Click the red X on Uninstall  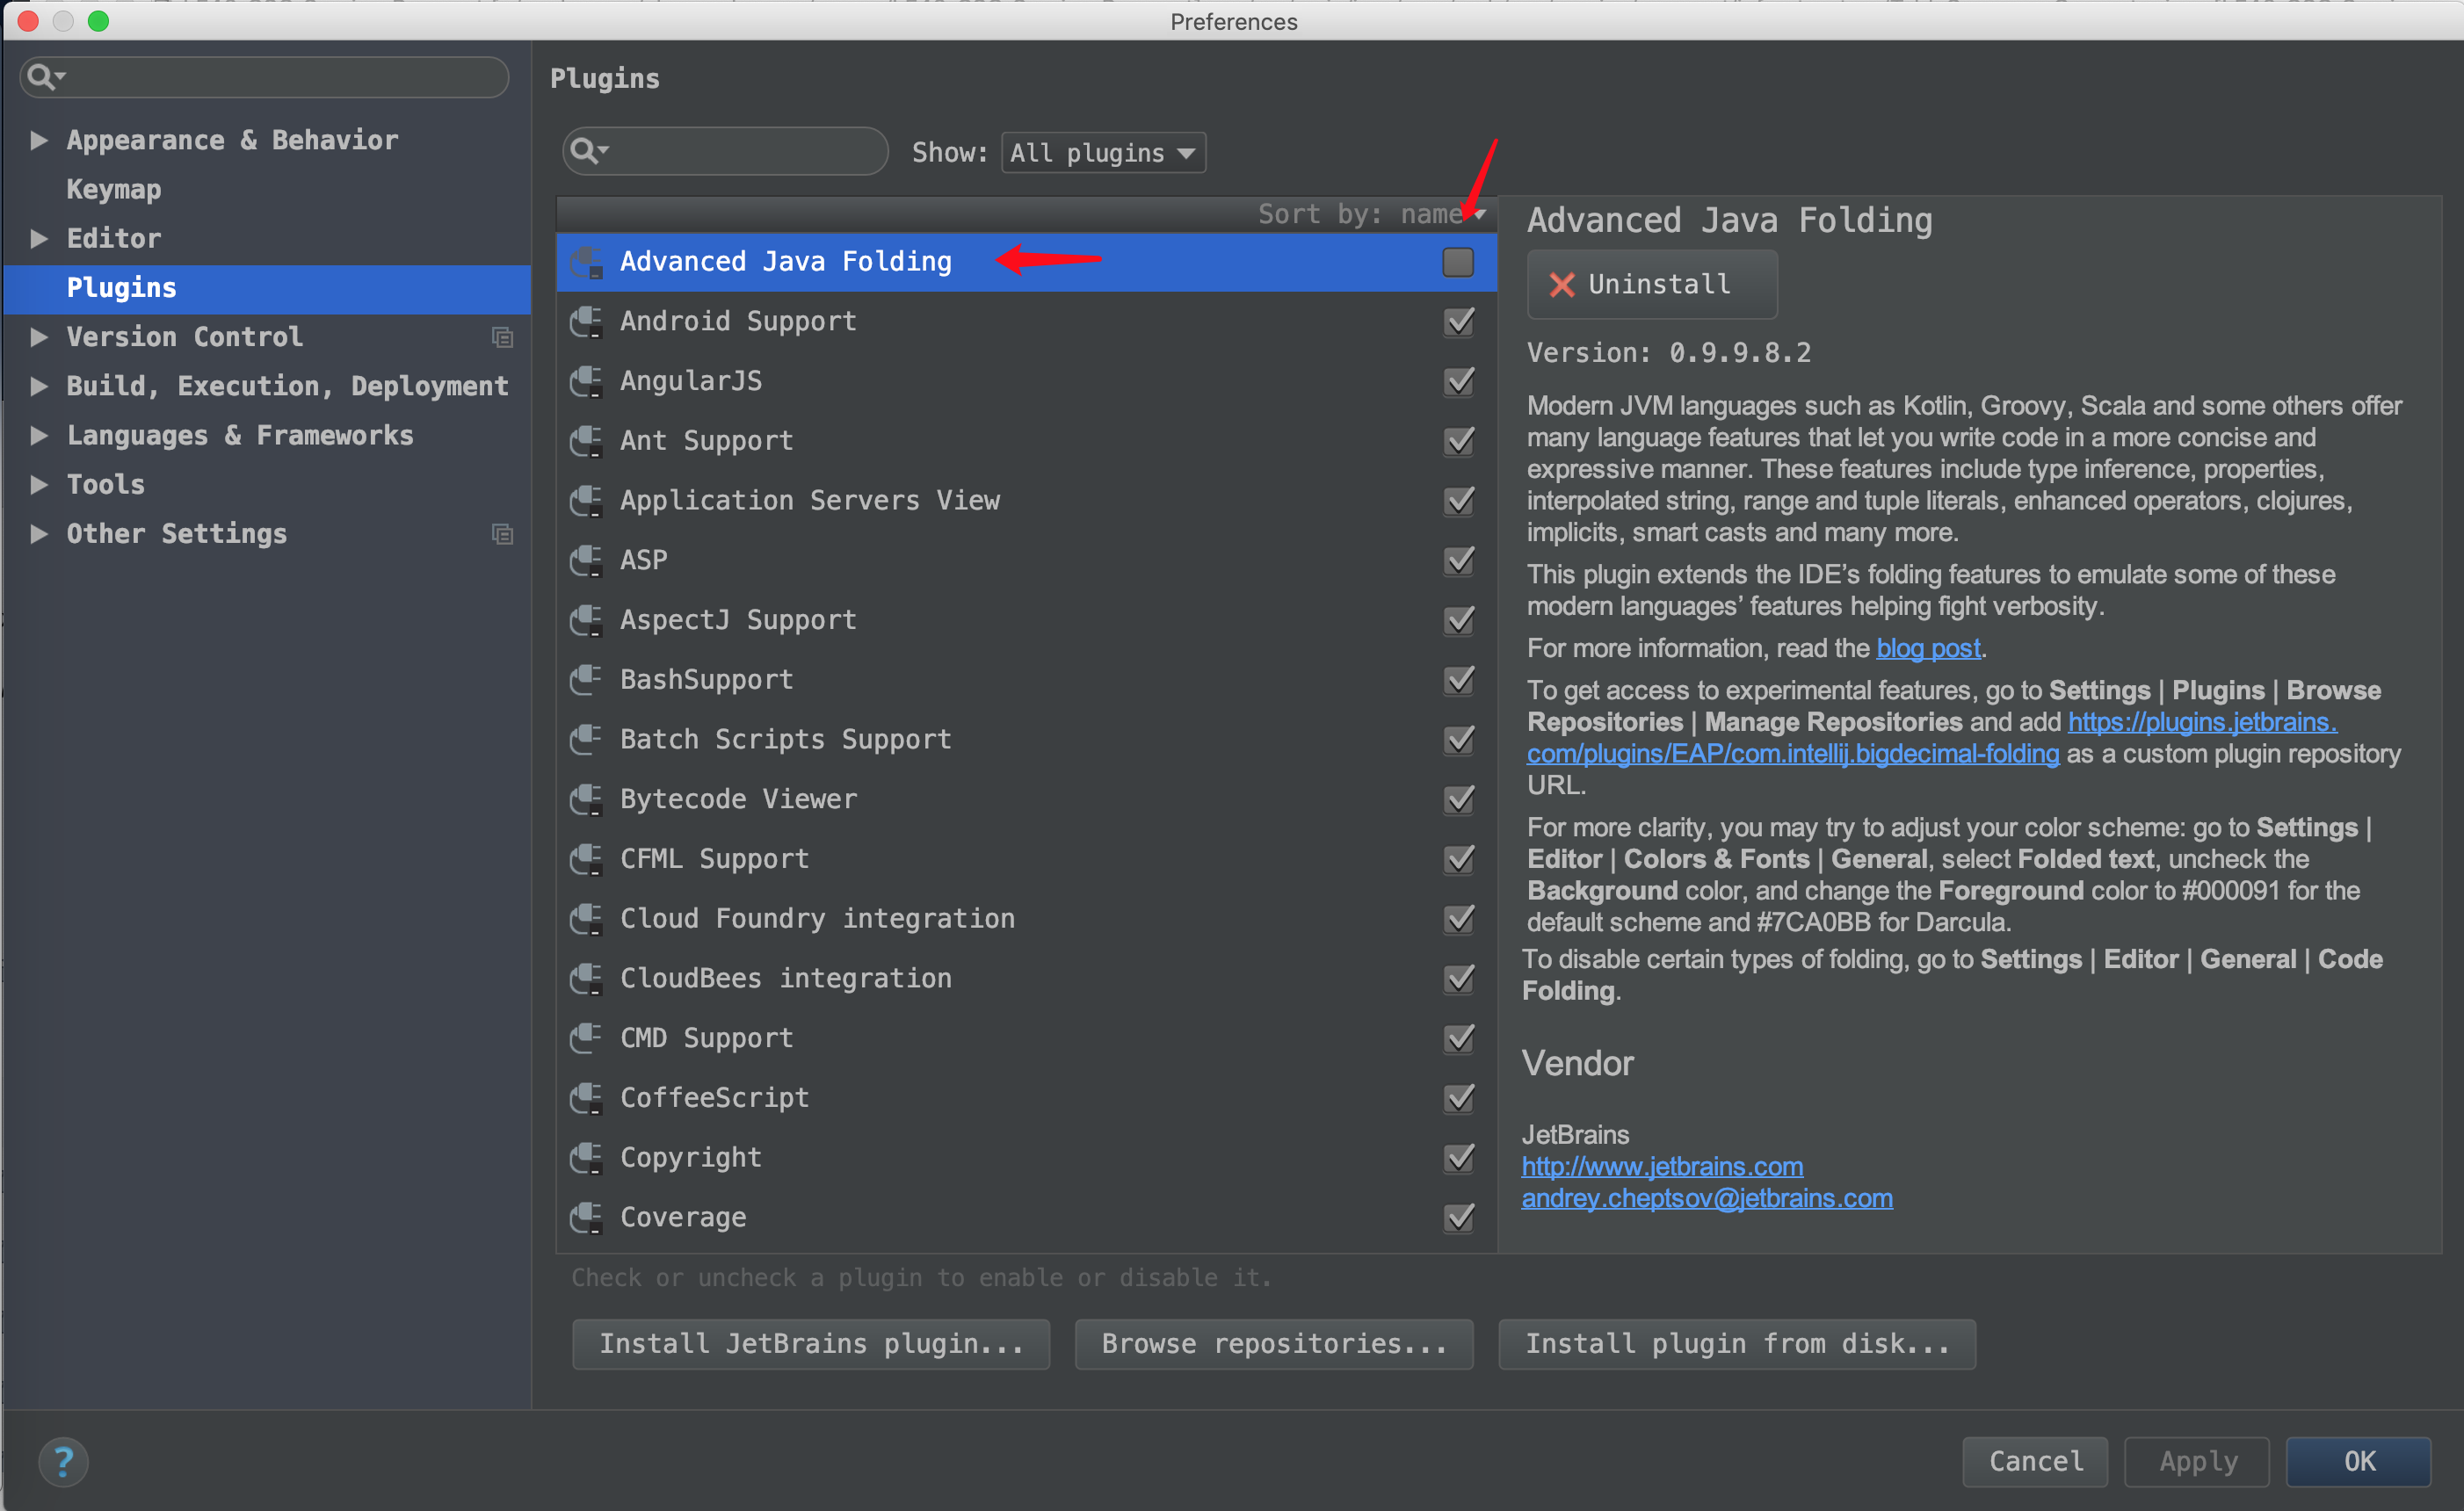1561,285
